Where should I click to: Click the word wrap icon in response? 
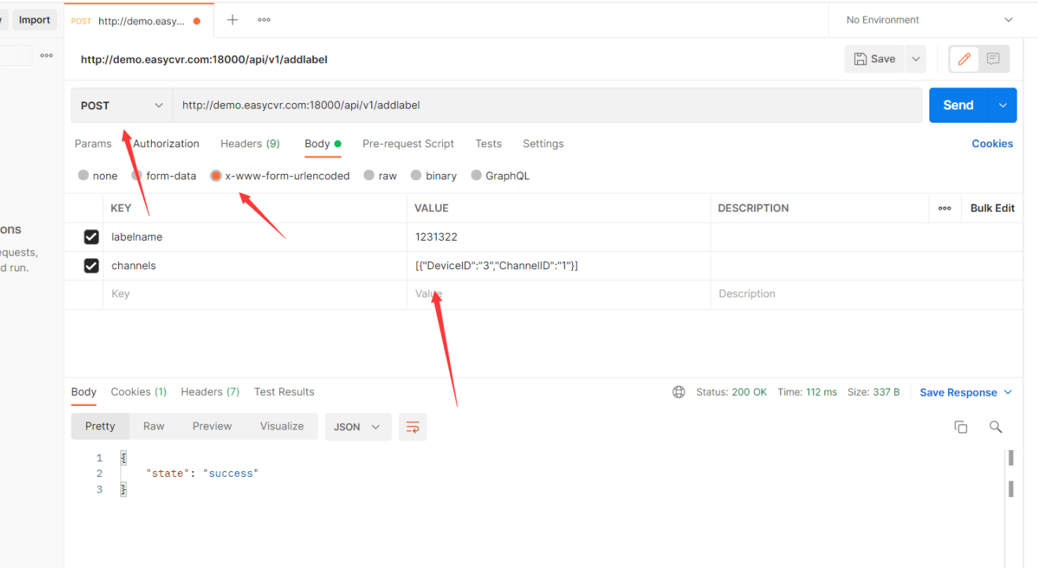pyautogui.click(x=412, y=426)
